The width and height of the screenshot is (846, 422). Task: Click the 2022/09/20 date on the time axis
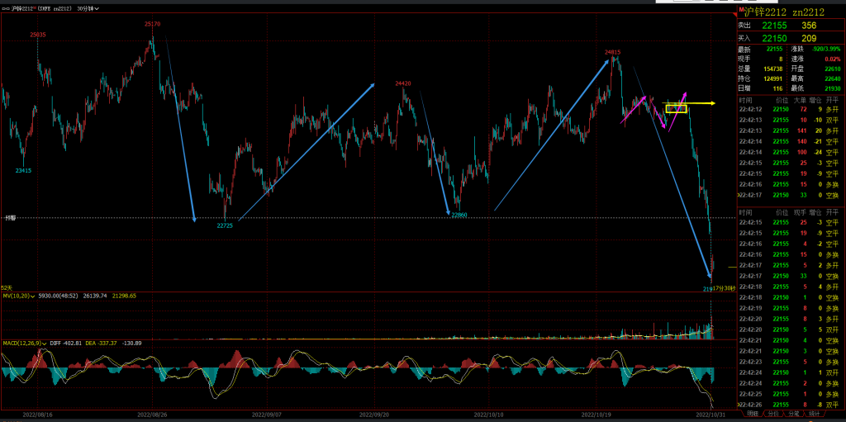pos(374,415)
